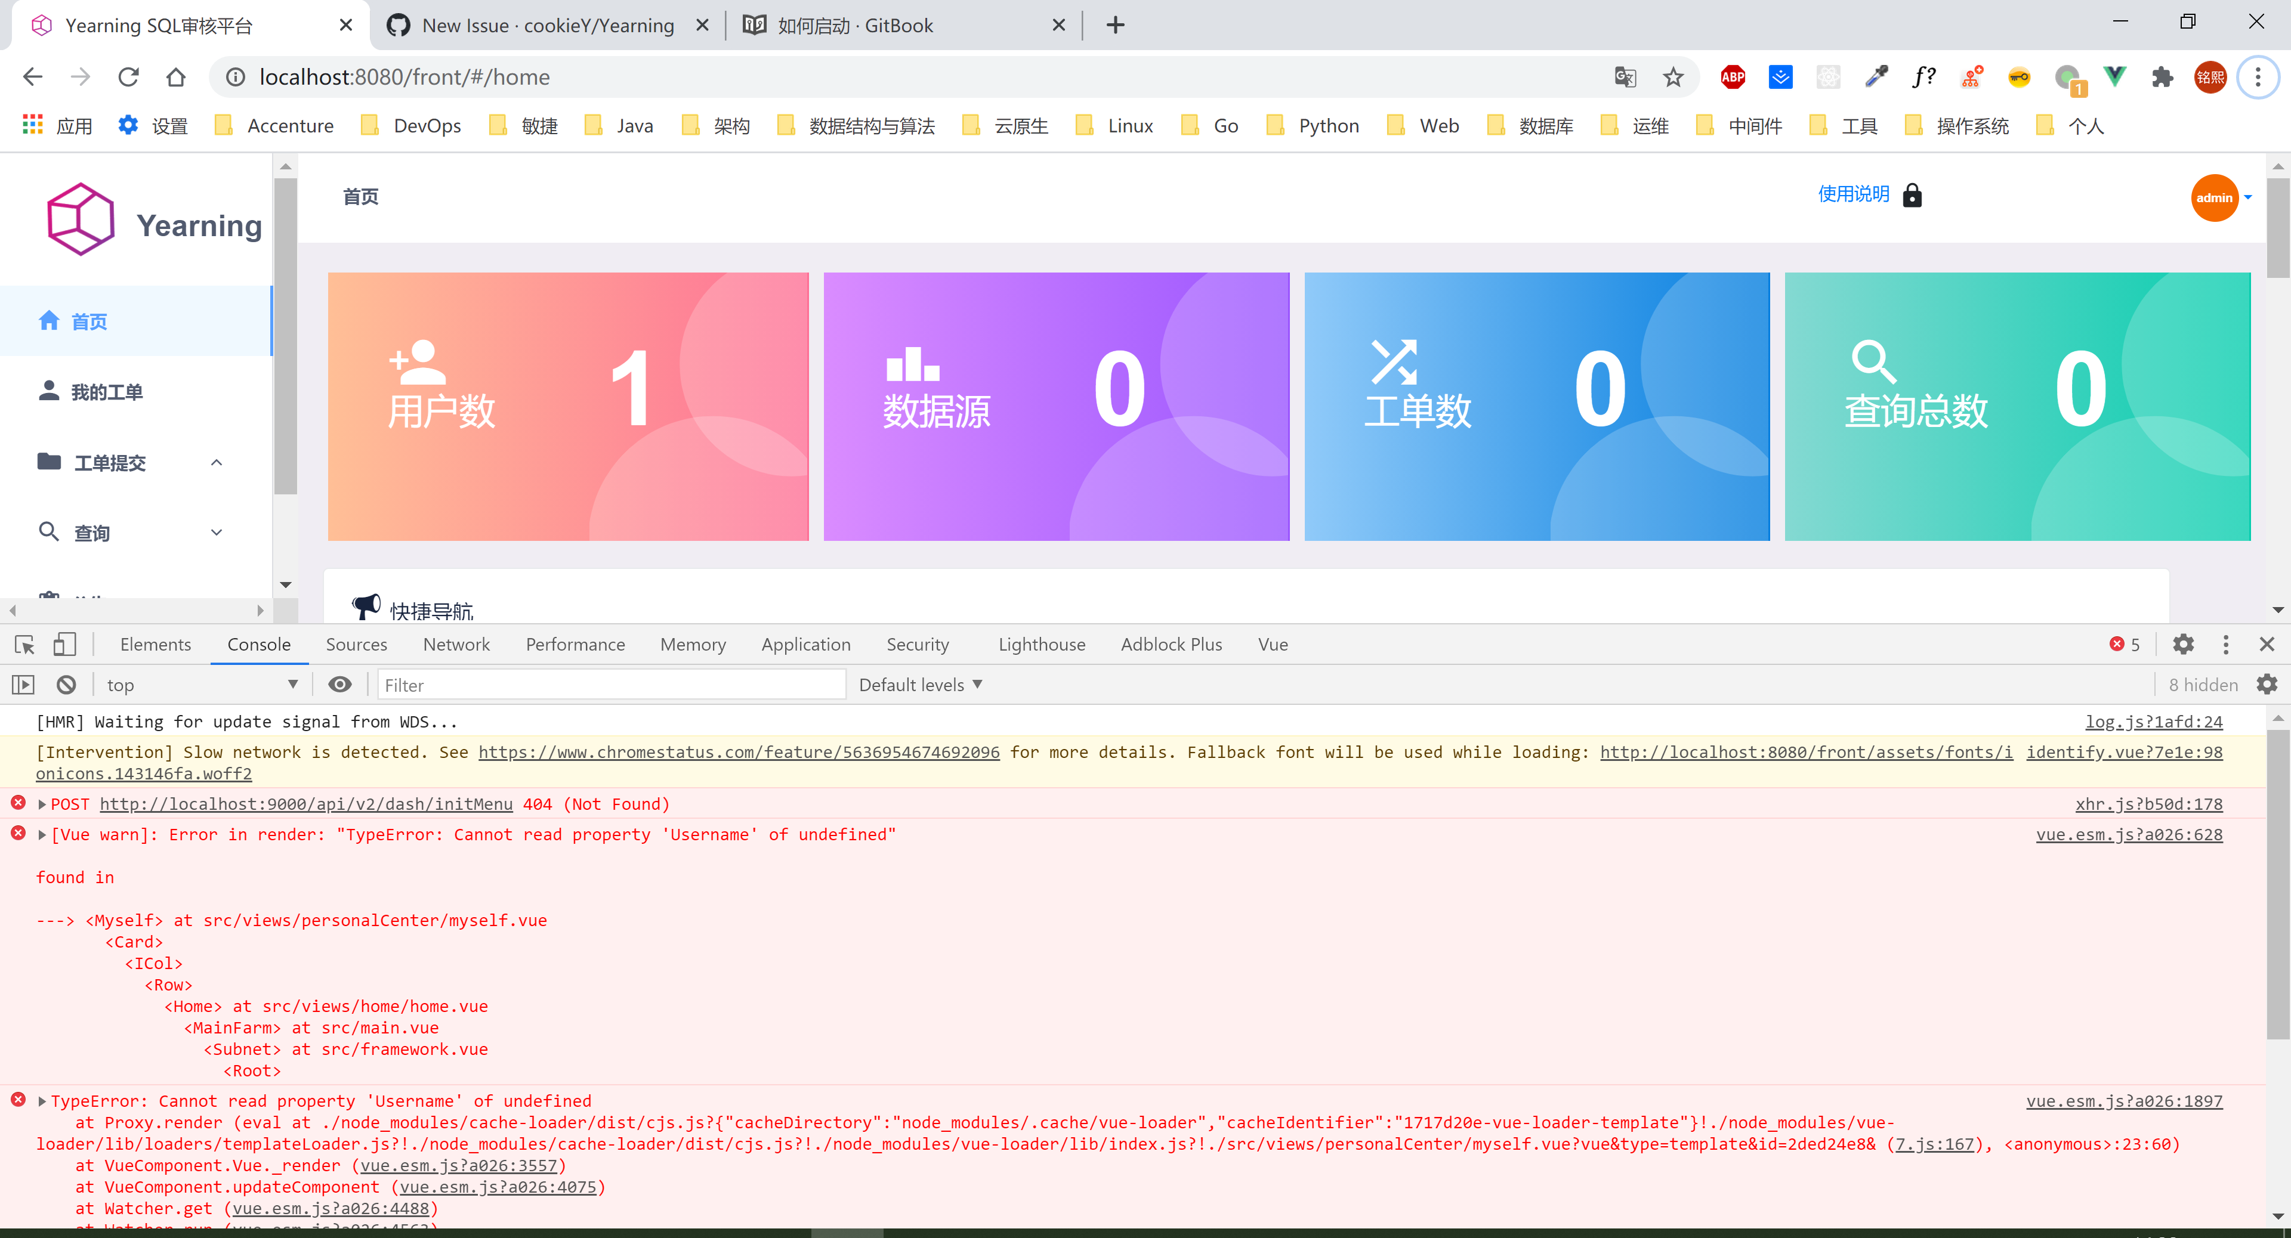This screenshot has width=2291, height=1238.
Task: Switch to the Network tab
Action: click(x=456, y=644)
